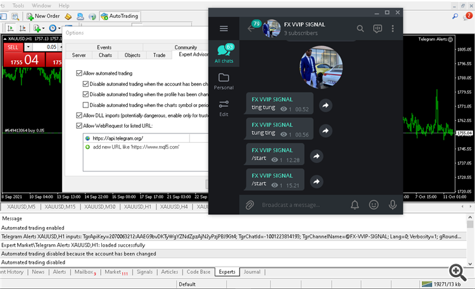
Task: Select All chats folder in Telegram sidebar
Action: click(224, 53)
